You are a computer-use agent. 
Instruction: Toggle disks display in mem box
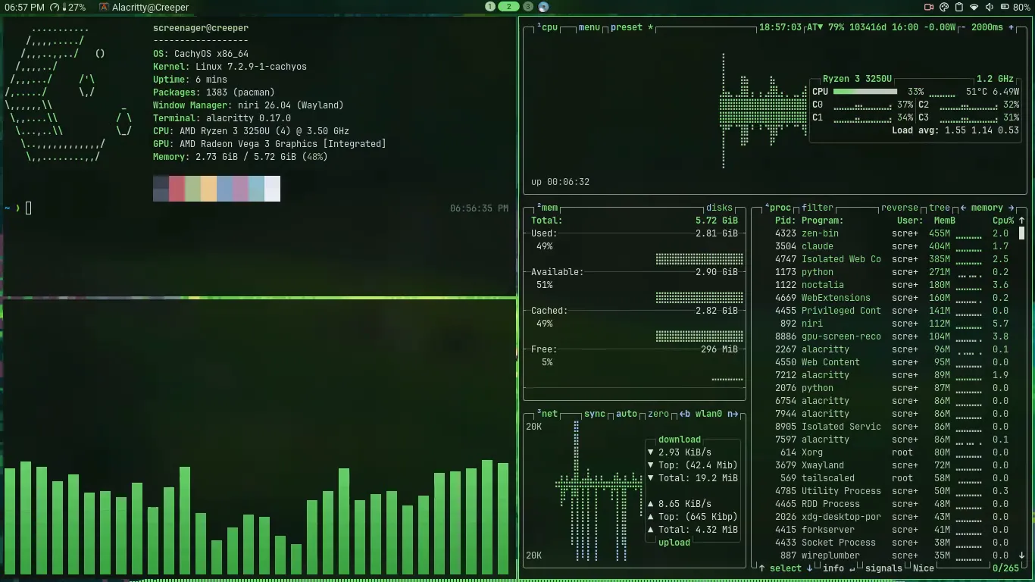tap(719, 208)
